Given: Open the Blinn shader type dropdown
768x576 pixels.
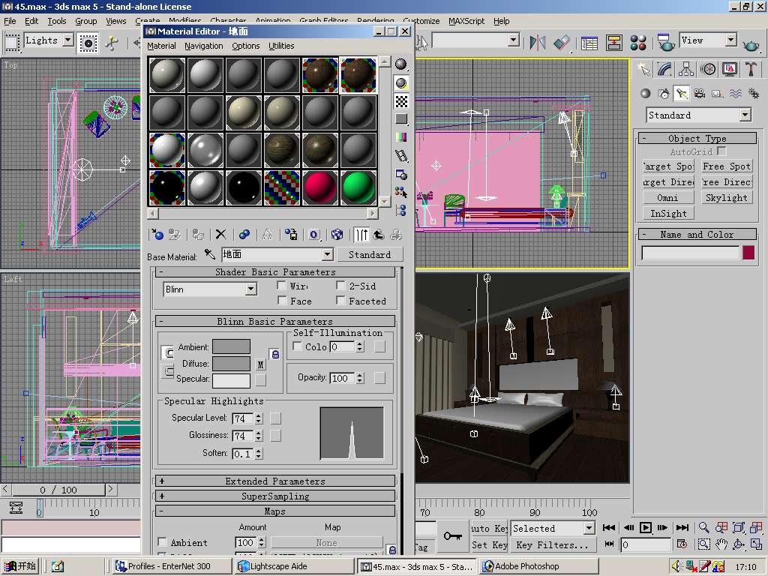Looking at the screenshot, I should (x=251, y=289).
